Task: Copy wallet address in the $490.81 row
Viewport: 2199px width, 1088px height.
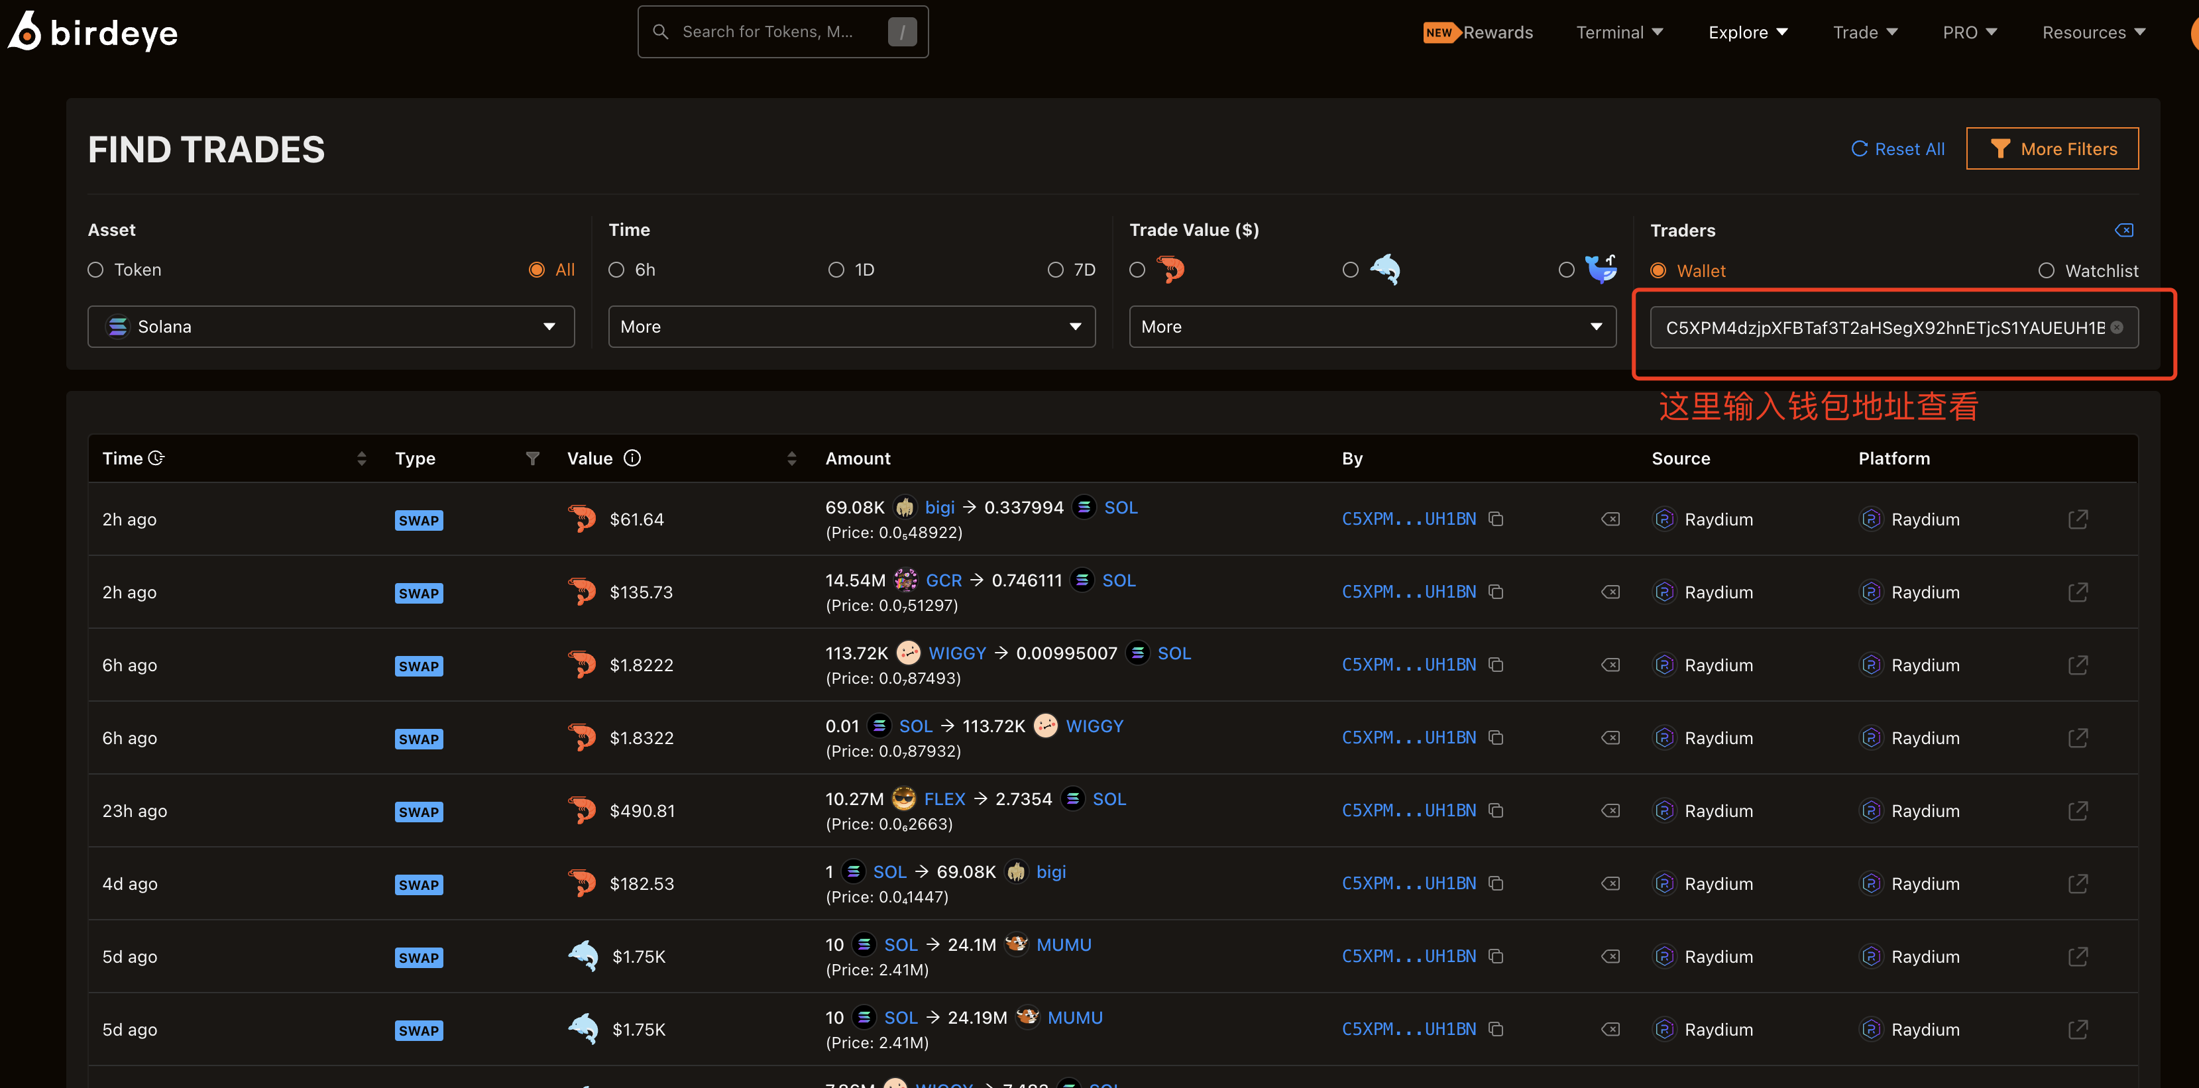Action: [1496, 810]
